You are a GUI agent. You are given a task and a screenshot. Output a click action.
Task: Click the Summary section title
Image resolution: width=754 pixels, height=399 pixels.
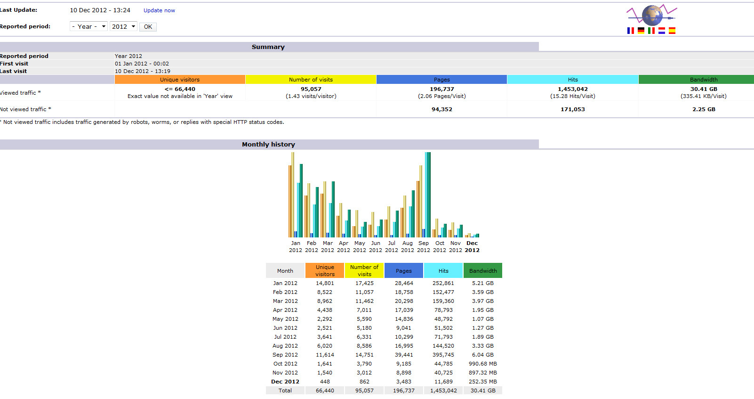[x=268, y=47]
